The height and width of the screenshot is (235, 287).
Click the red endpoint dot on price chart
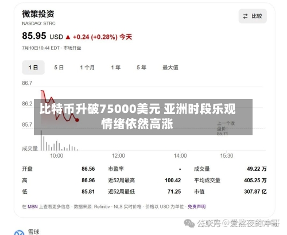point(77,120)
